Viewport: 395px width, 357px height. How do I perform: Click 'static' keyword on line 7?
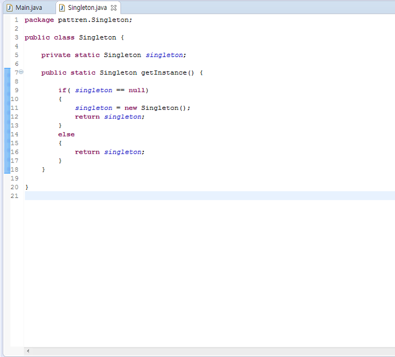(x=83, y=73)
